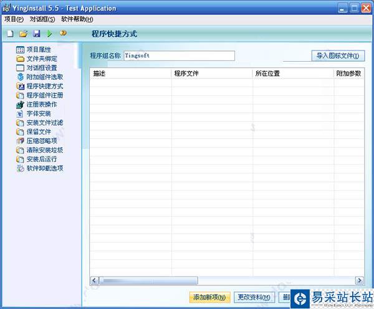Click the 字体安装 icon
Viewport: 374px width, 309px height.
tap(21, 114)
